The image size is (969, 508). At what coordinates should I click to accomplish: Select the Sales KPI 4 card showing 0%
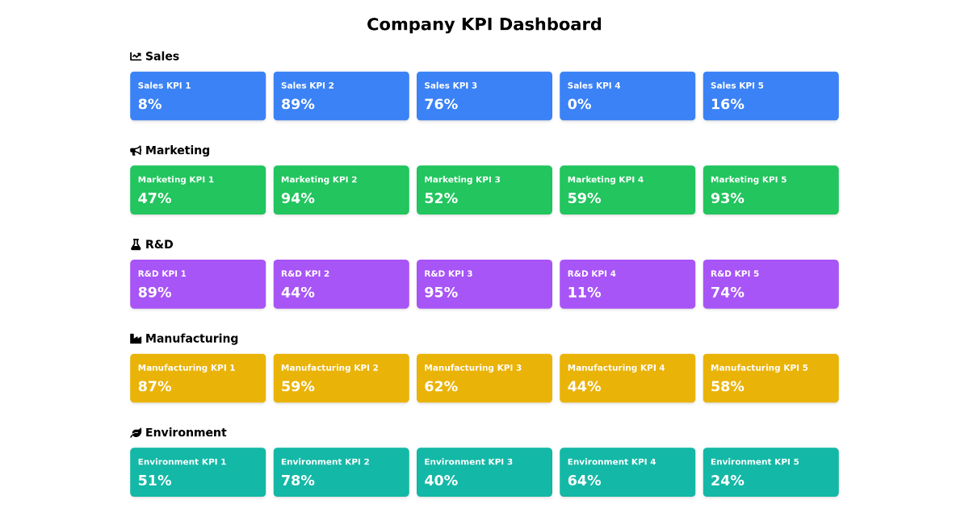(627, 96)
